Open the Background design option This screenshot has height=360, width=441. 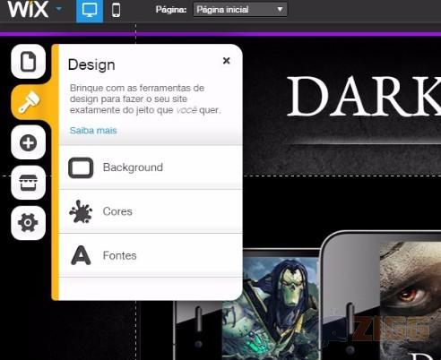[151, 167]
